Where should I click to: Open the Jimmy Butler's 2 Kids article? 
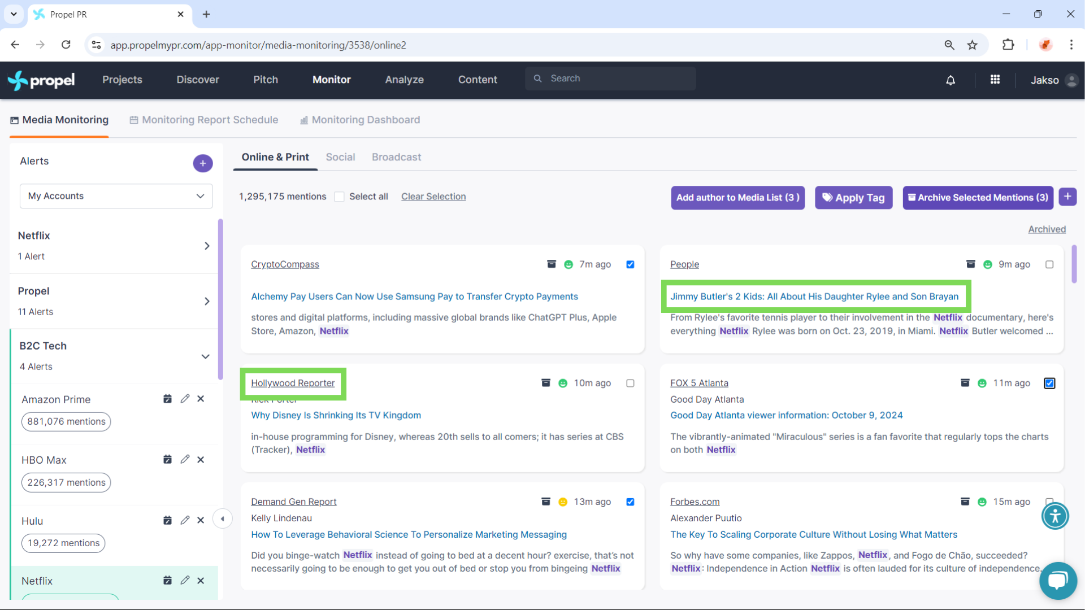point(814,297)
